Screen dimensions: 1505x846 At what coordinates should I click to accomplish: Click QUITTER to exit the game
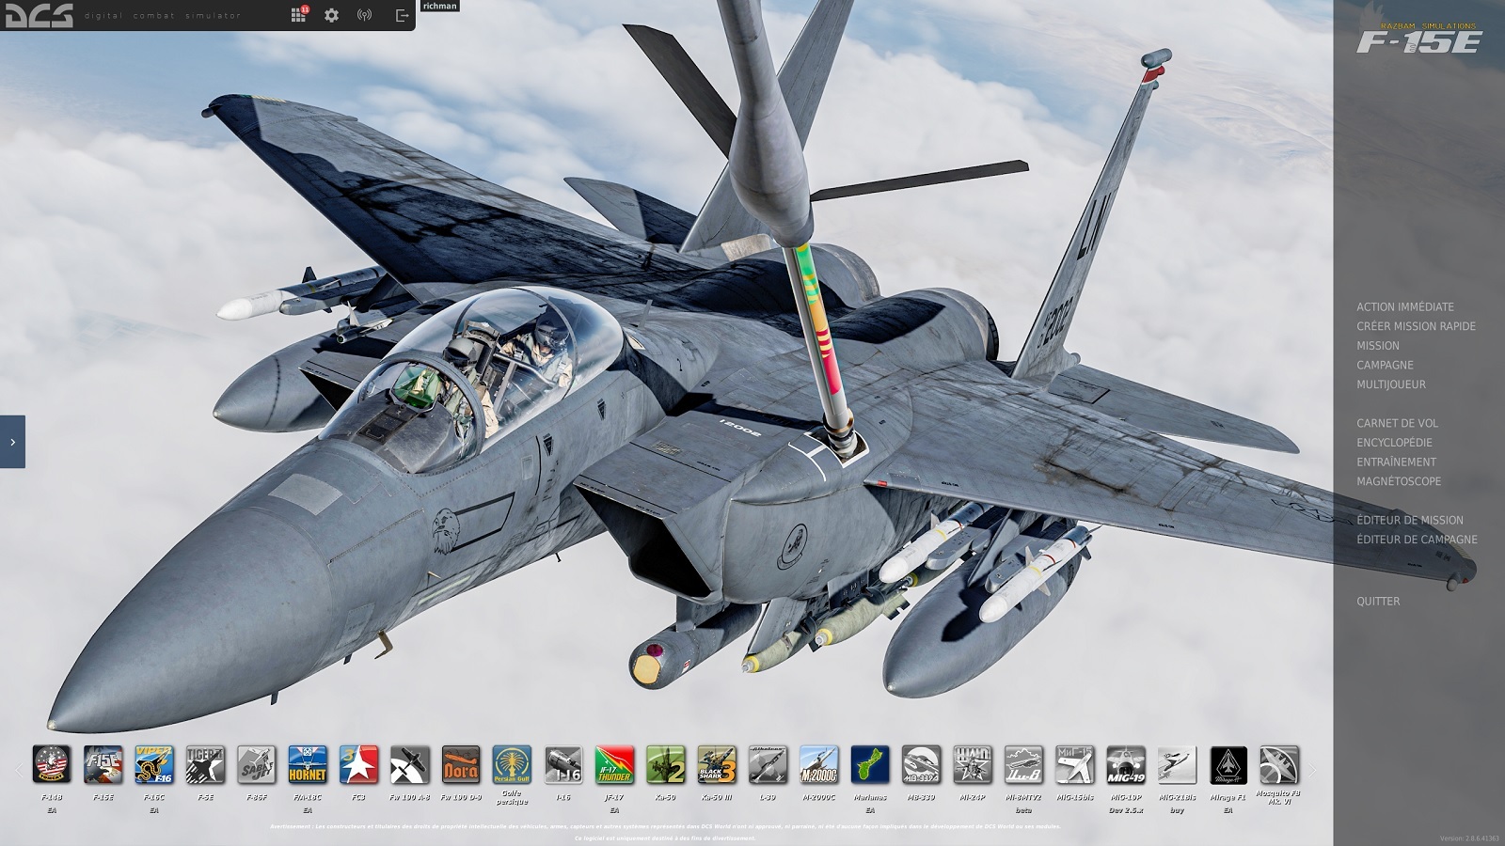pyautogui.click(x=1378, y=602)
